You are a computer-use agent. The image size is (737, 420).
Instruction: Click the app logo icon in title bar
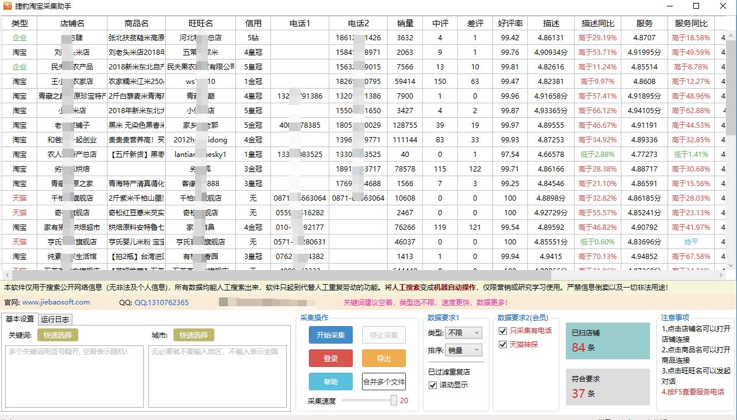[7, 6]
